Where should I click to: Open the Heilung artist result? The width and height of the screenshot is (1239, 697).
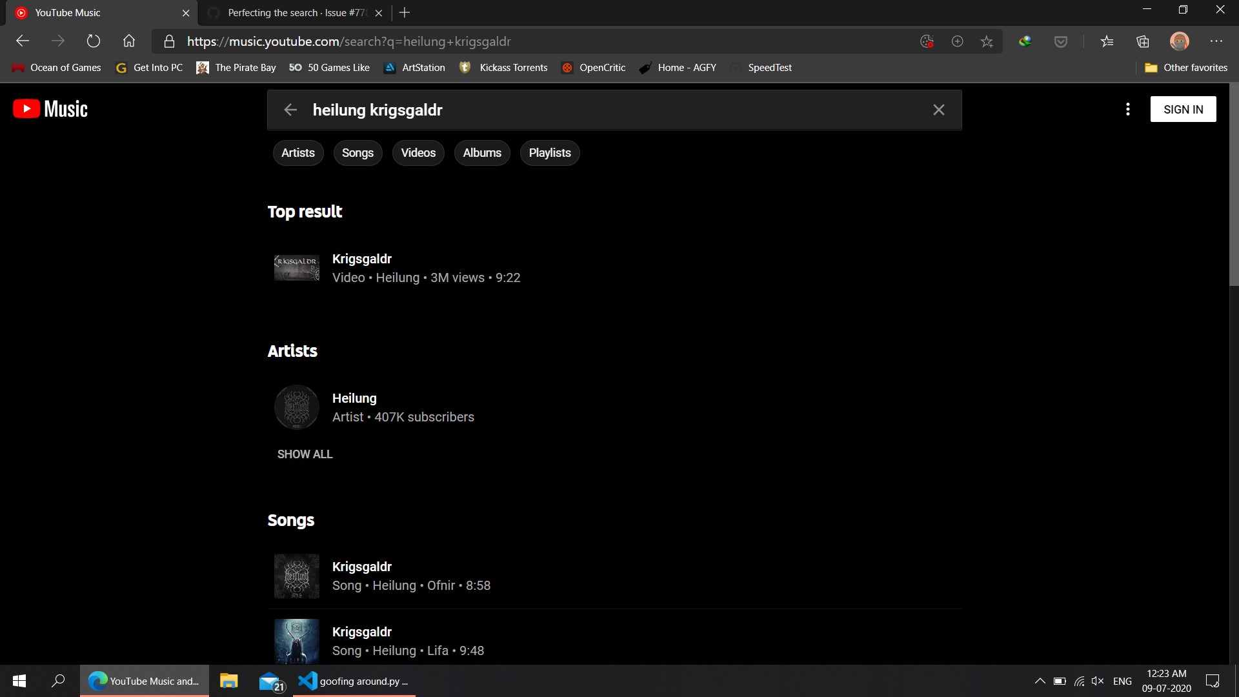pos(614,408)
